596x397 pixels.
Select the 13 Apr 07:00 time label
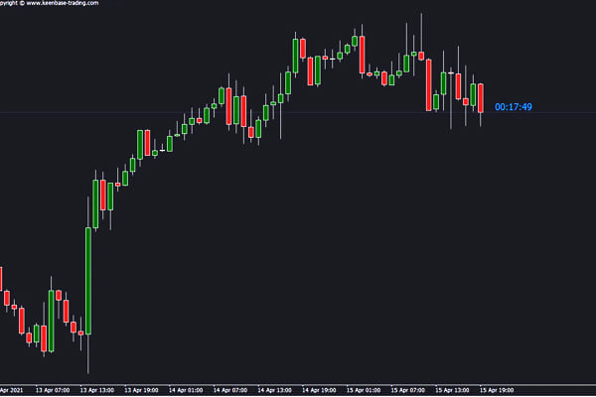tap(53, 390)
